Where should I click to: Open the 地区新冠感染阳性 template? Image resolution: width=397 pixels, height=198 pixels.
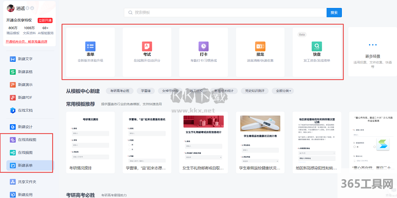click(x=317, y=143)
